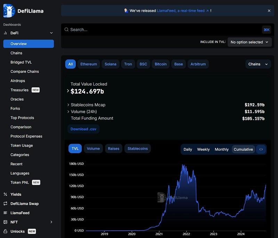Screen dimensions: 278x238
Task: Open Languages sidebar link
Action: 20,173
